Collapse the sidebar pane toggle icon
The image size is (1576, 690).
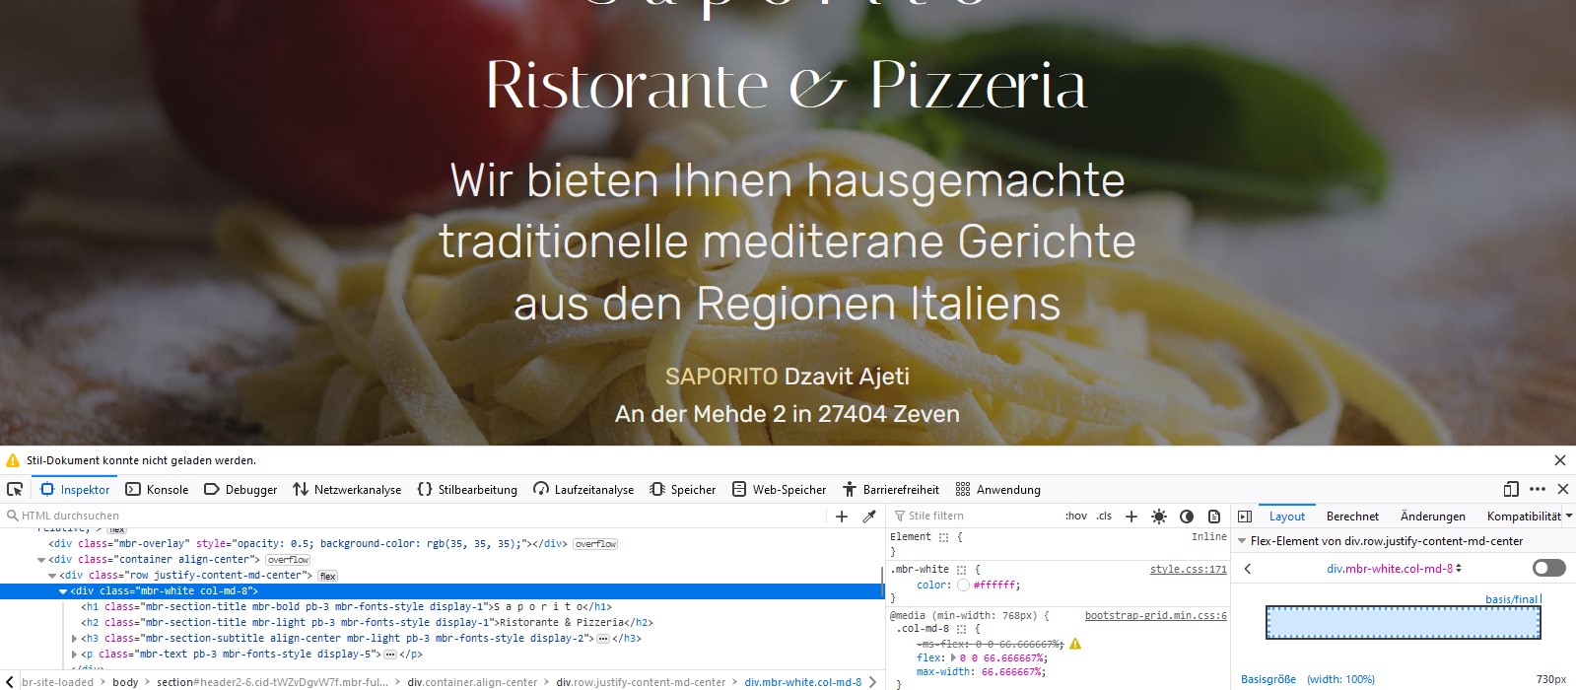coord(1245,516)
